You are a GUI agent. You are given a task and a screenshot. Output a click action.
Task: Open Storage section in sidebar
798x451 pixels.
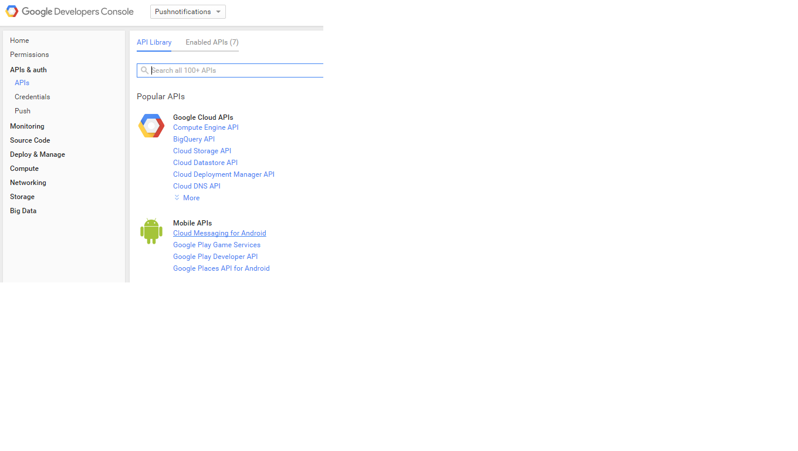22,197
